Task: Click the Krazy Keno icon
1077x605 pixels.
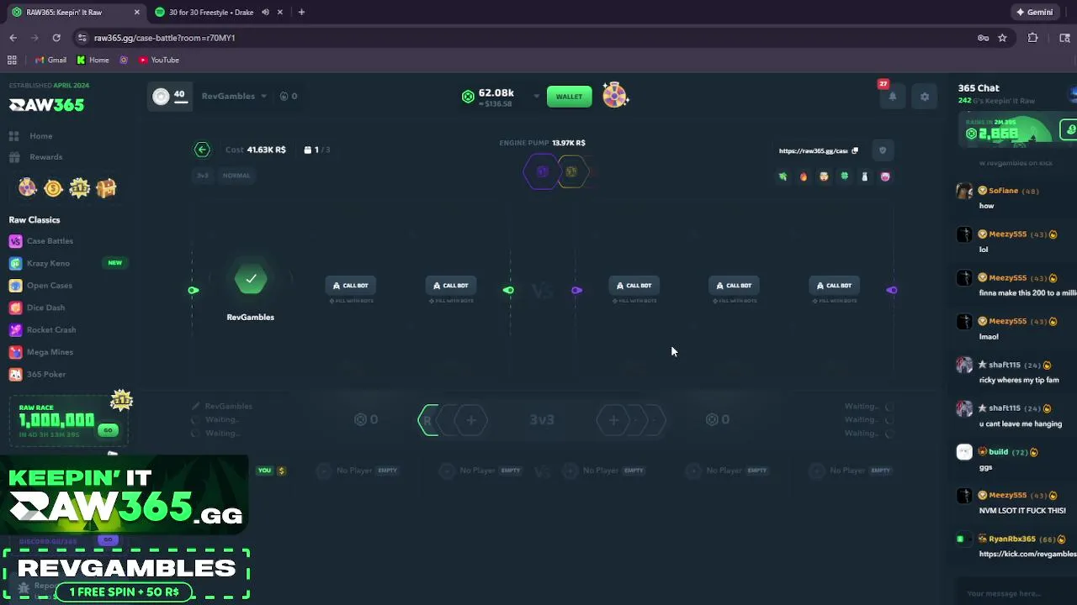Action: click(x=15, y=263)
